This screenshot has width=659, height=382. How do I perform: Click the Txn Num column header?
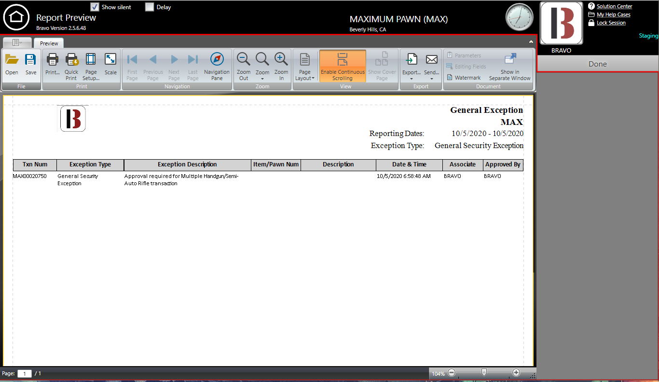pos(35,164)
